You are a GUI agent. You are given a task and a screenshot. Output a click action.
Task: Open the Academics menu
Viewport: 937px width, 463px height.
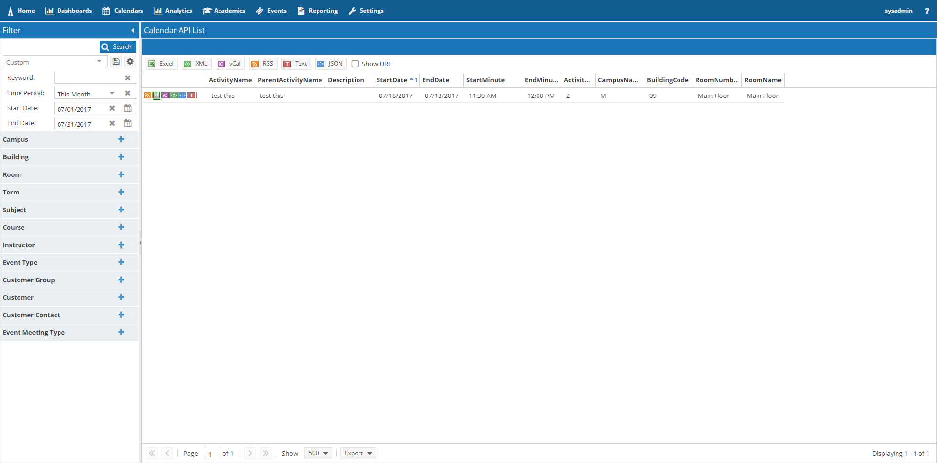click(224, 11)
